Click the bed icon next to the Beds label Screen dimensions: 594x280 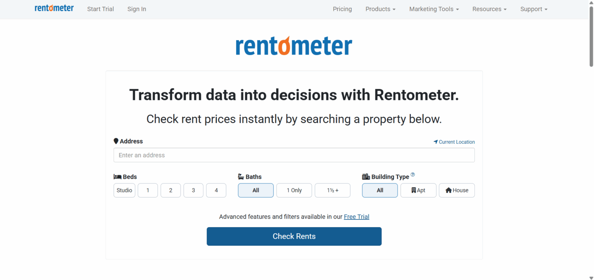point(117,176)
